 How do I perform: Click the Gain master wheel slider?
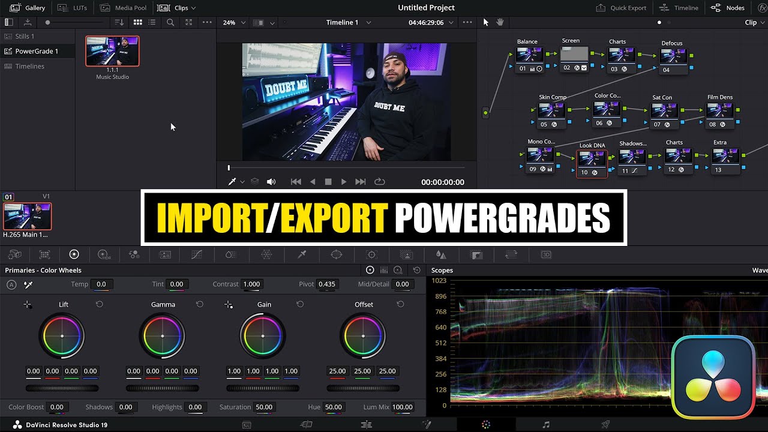point(263,388)
